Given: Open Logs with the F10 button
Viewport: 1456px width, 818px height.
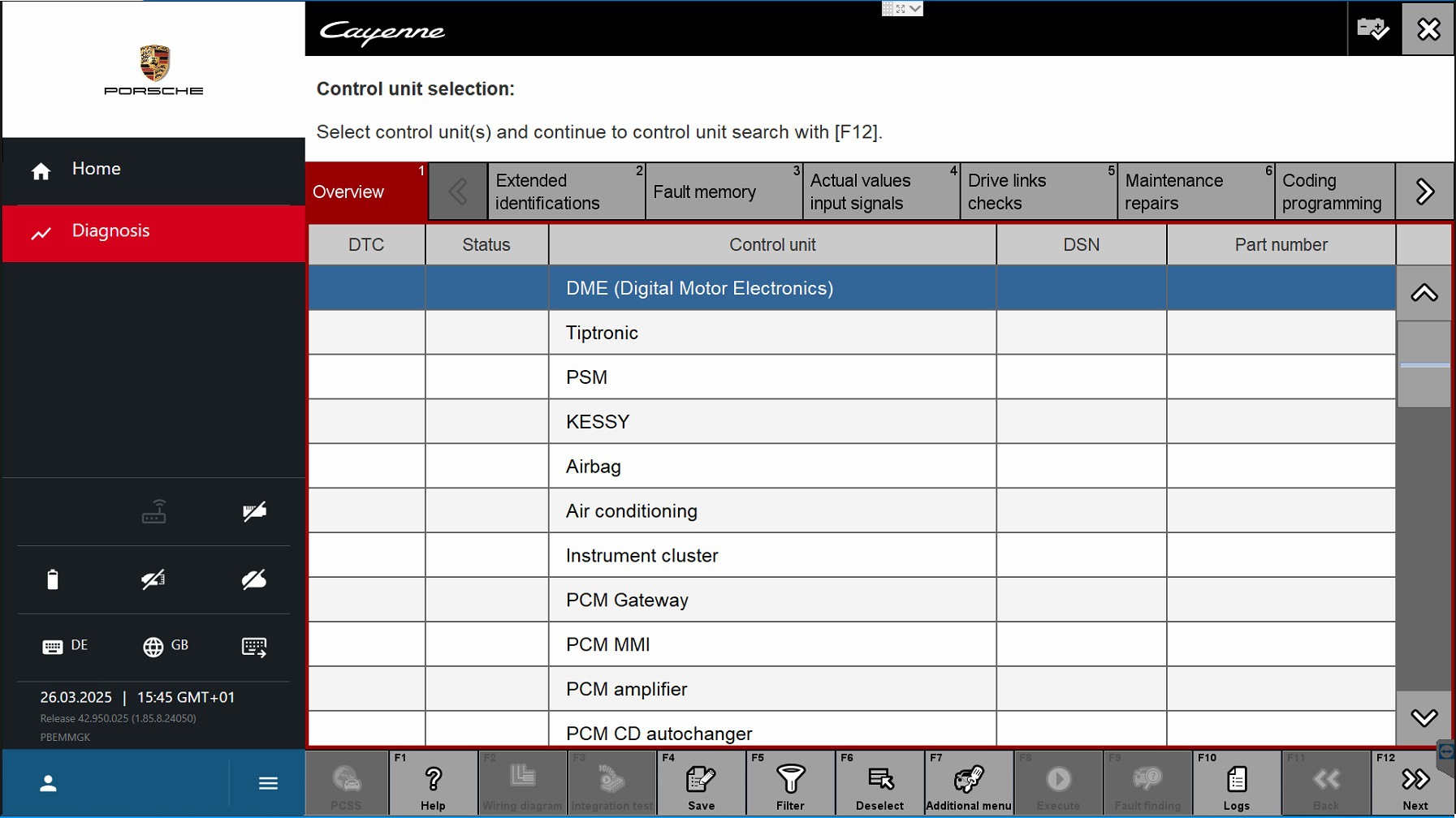Looking at the screenshot, I should click(1237, 783).
